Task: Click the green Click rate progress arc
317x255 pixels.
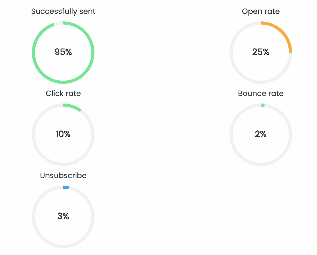Action: [73, 107]
